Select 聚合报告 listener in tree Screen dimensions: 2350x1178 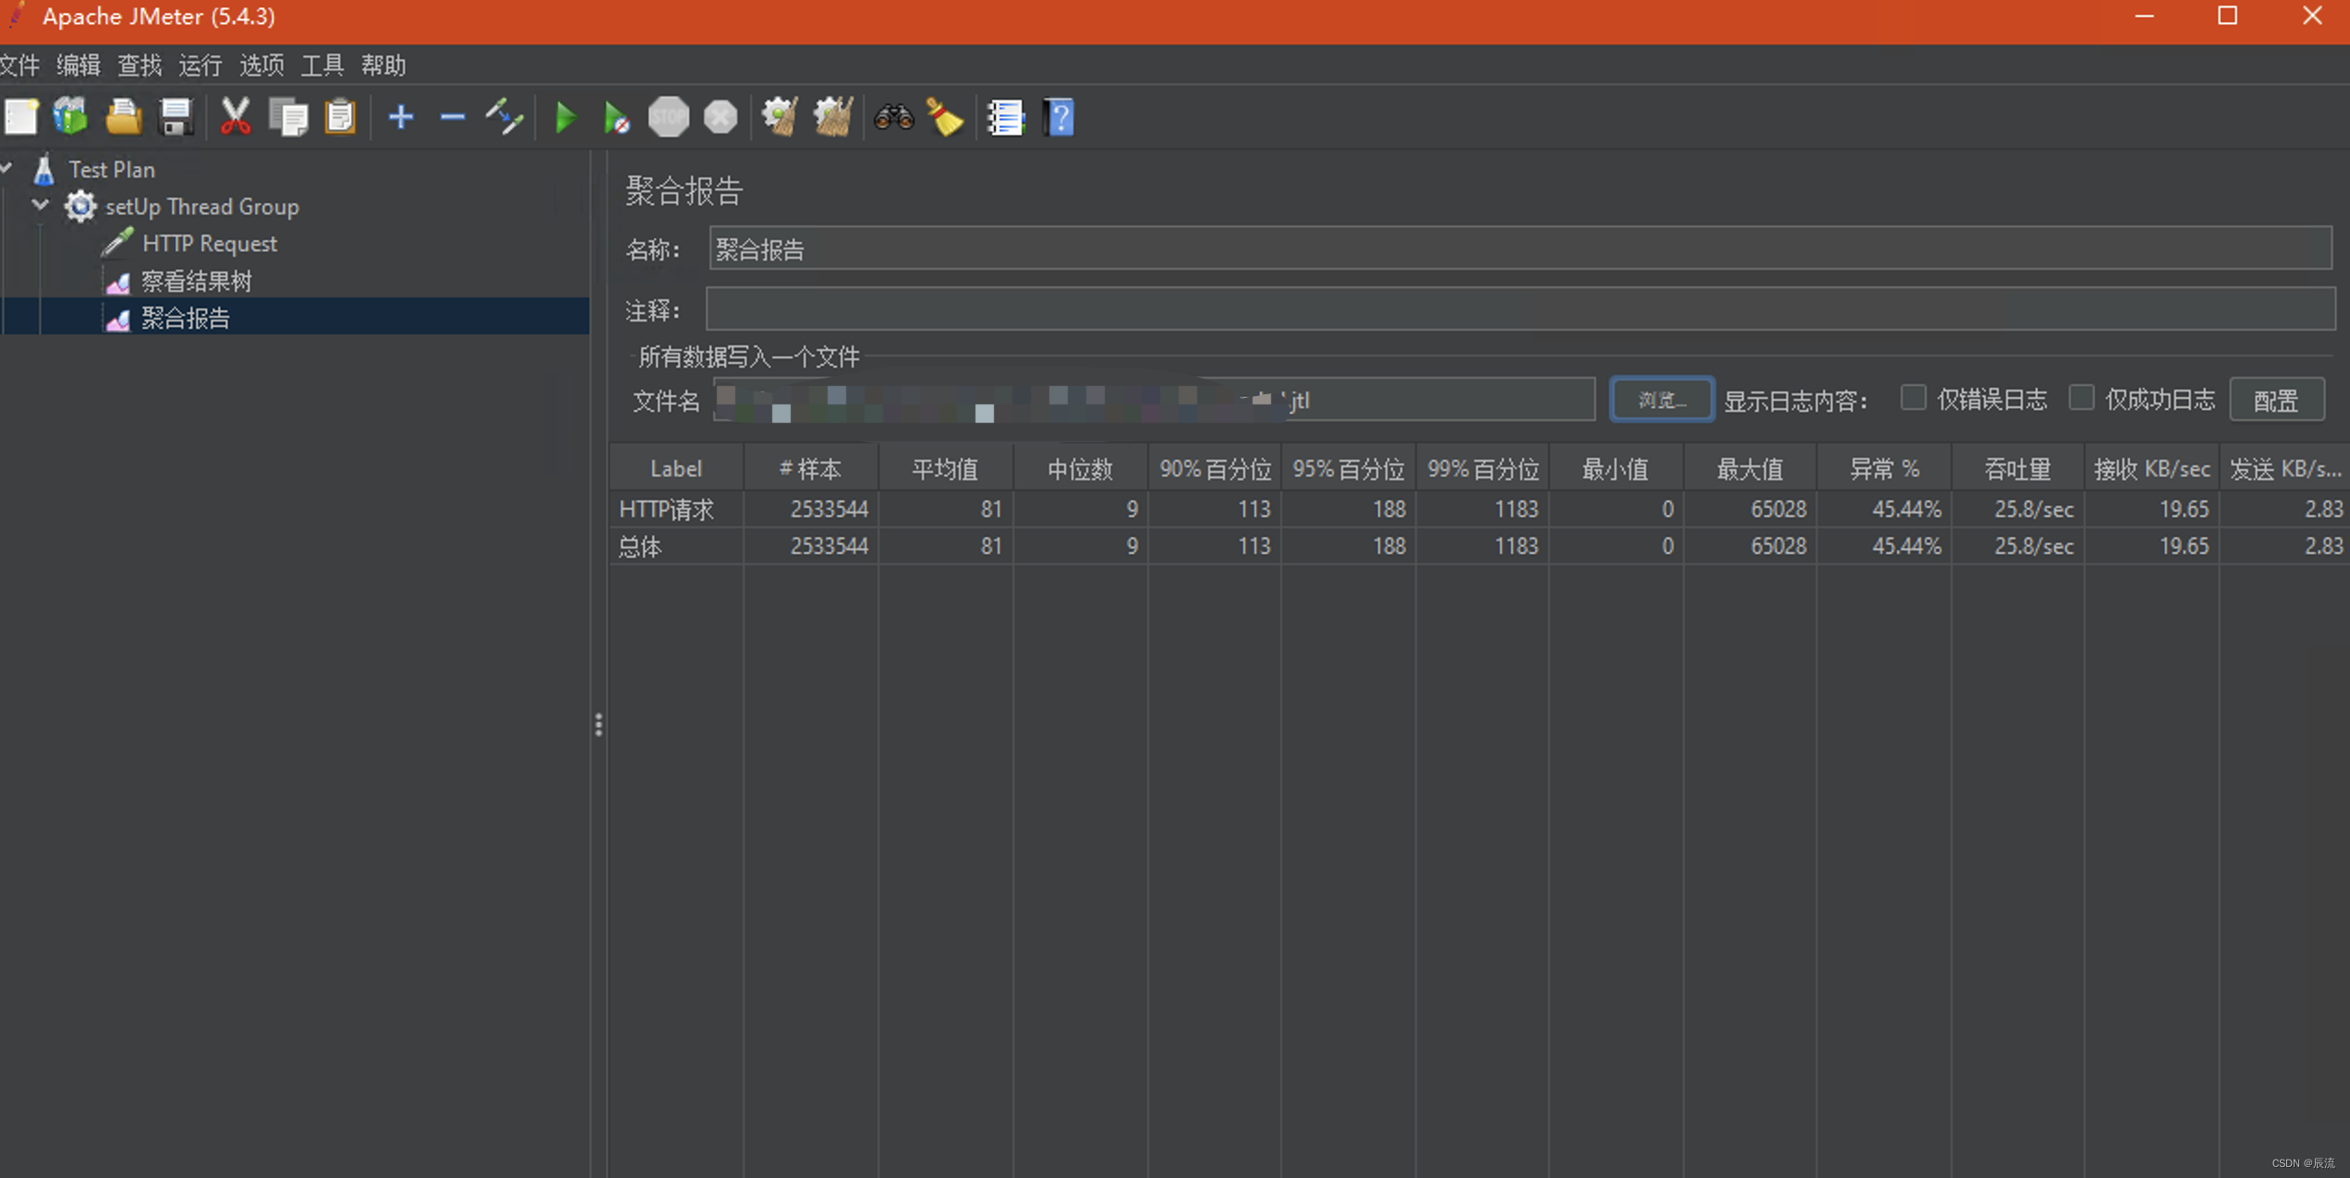[185, 319]
